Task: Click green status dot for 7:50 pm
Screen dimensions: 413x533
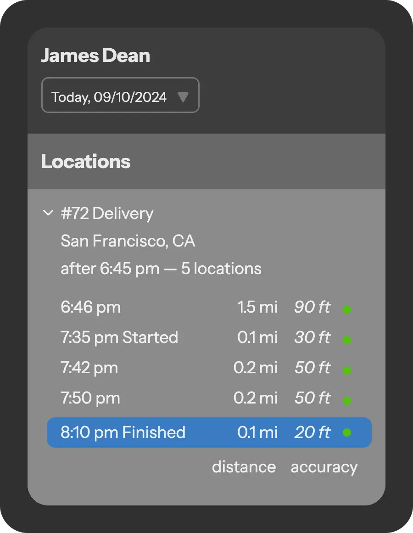Action: (347, 400)
